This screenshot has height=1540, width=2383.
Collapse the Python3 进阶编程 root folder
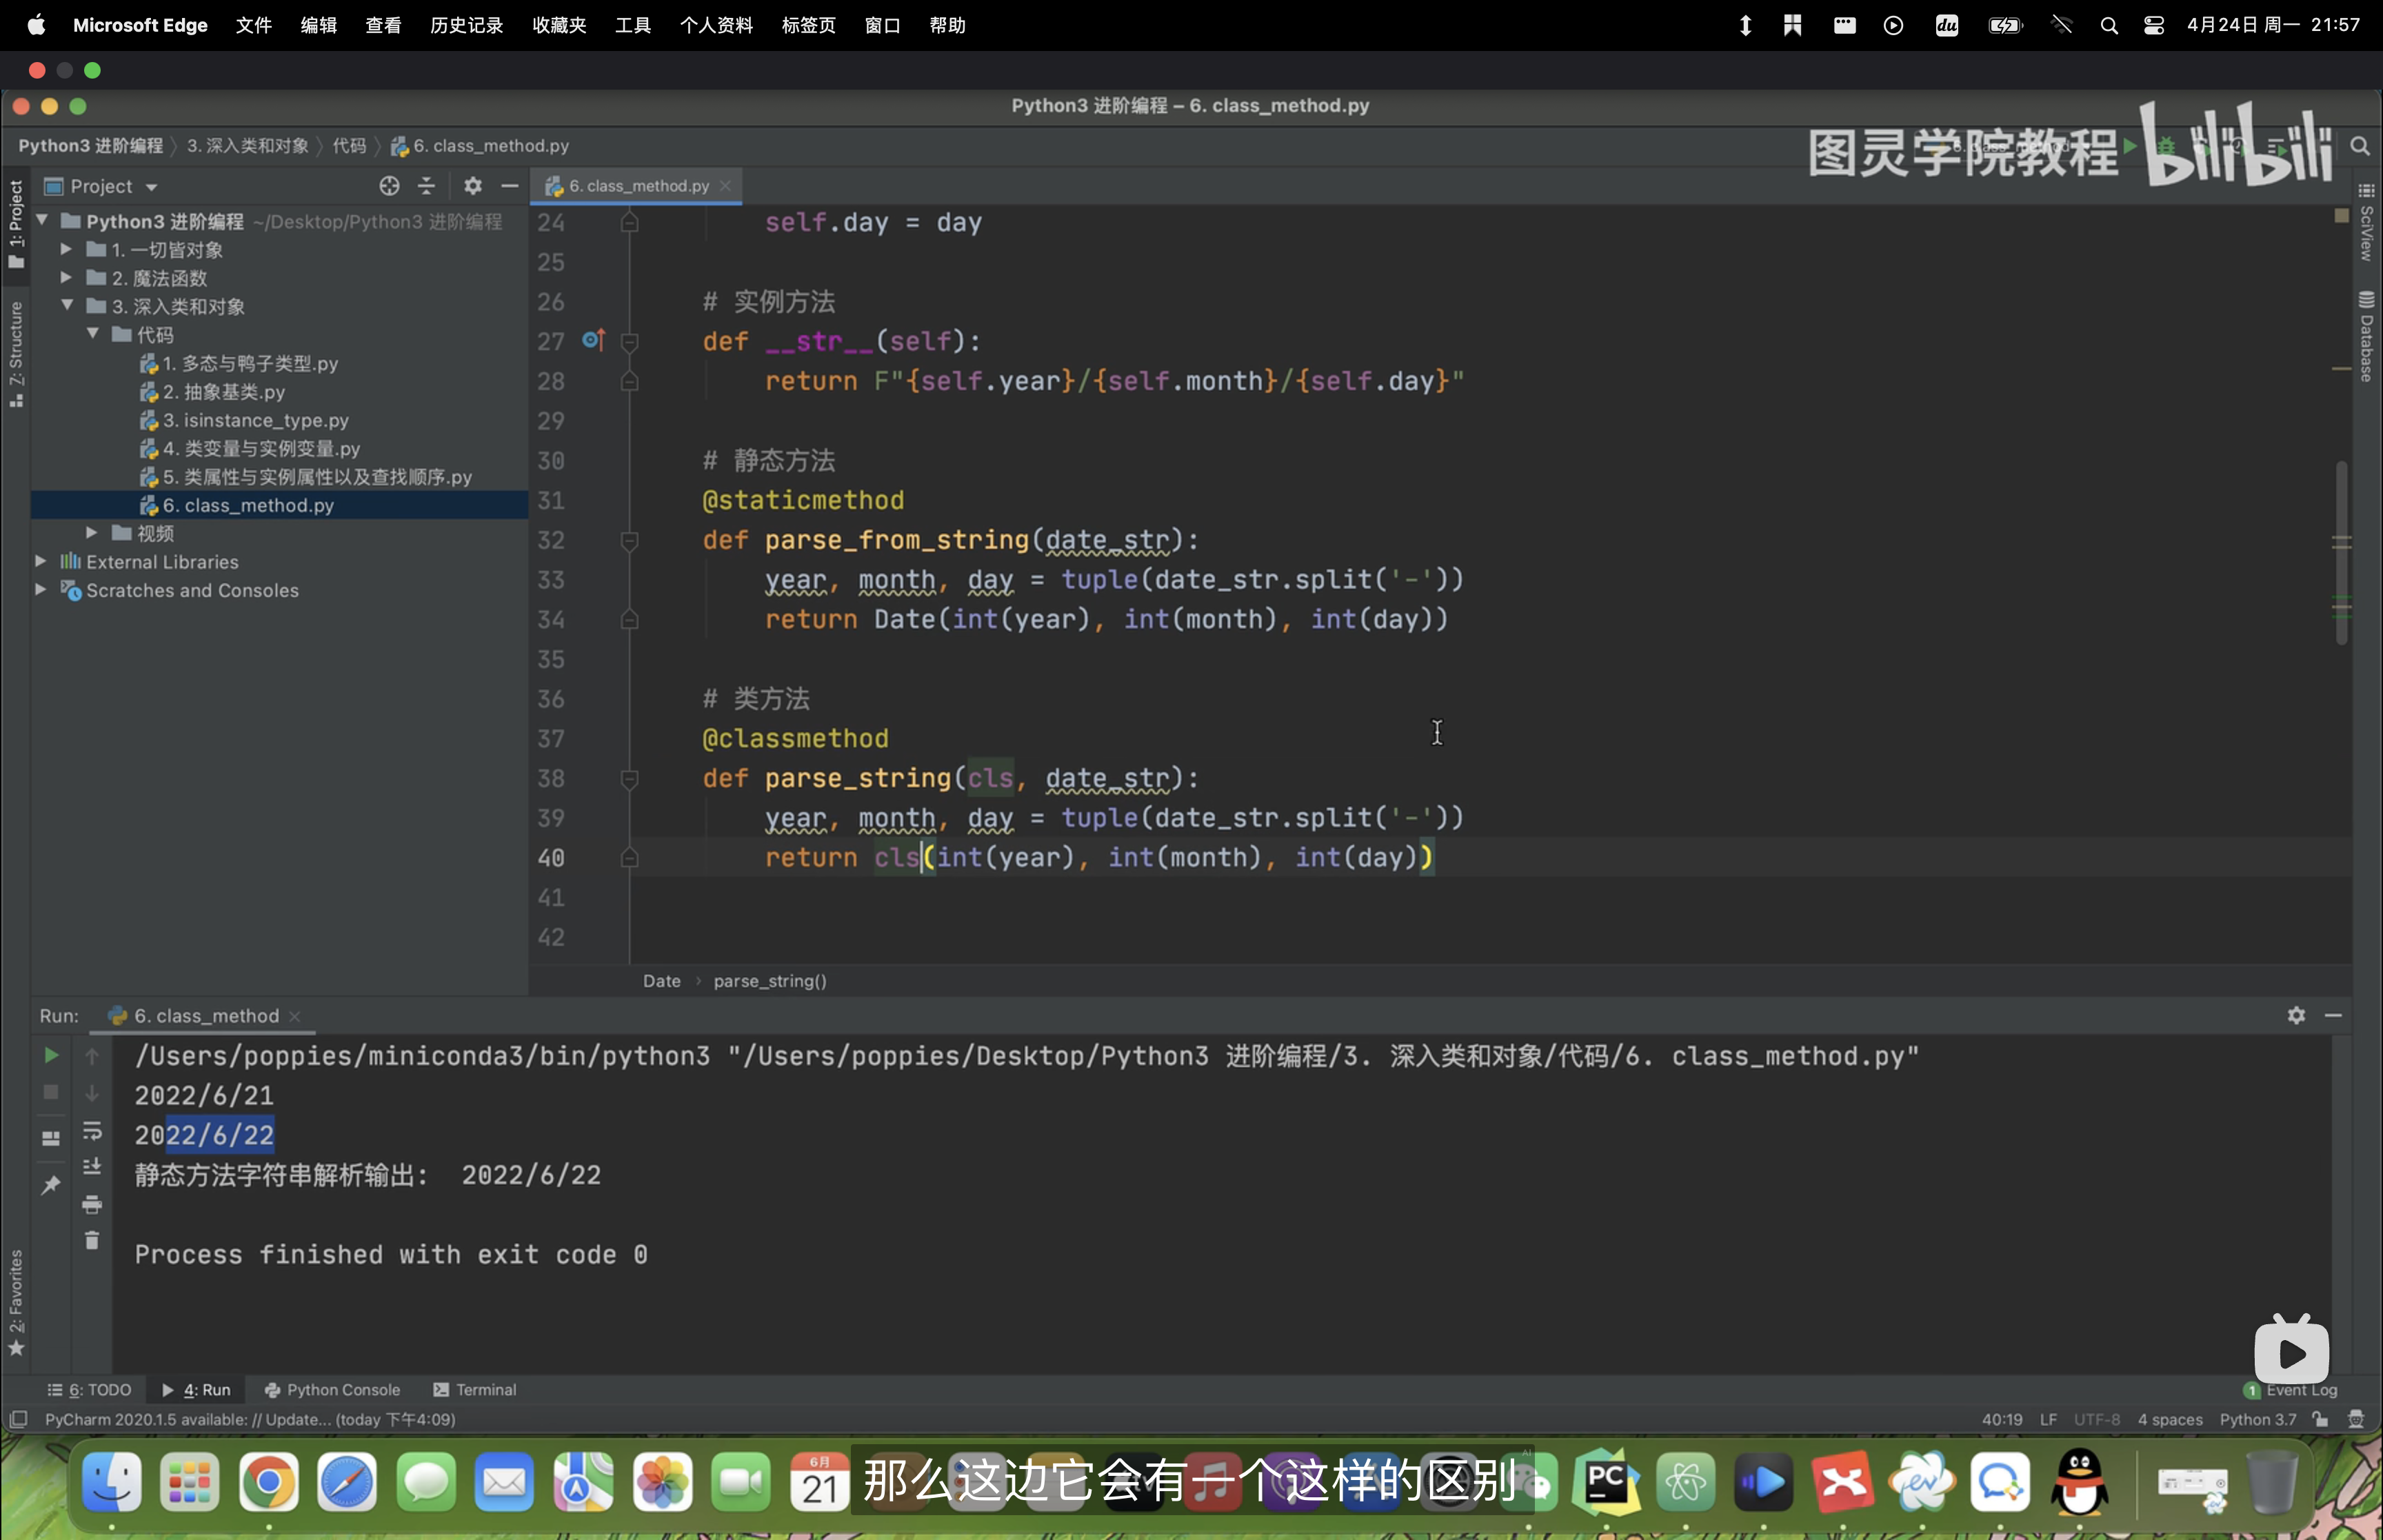coord(43,220)
